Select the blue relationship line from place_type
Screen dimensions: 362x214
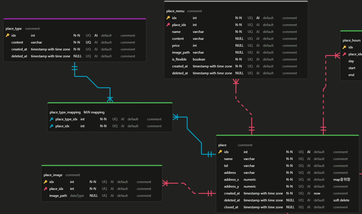pos(92,82)
